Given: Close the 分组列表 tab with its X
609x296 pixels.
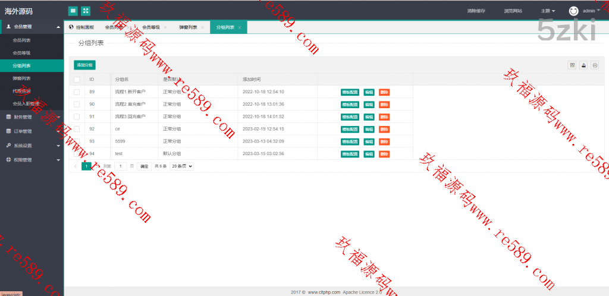Looking at the screenshot, I should 240,28.
